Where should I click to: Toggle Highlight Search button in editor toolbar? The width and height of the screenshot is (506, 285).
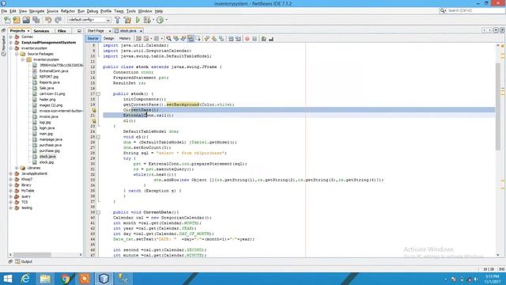coord(191,39)
